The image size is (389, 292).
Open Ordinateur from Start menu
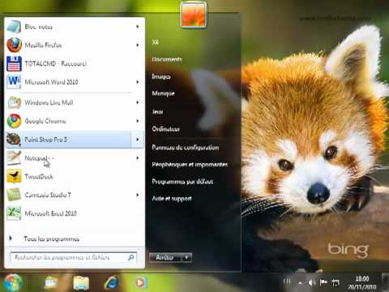pos(165,129)
